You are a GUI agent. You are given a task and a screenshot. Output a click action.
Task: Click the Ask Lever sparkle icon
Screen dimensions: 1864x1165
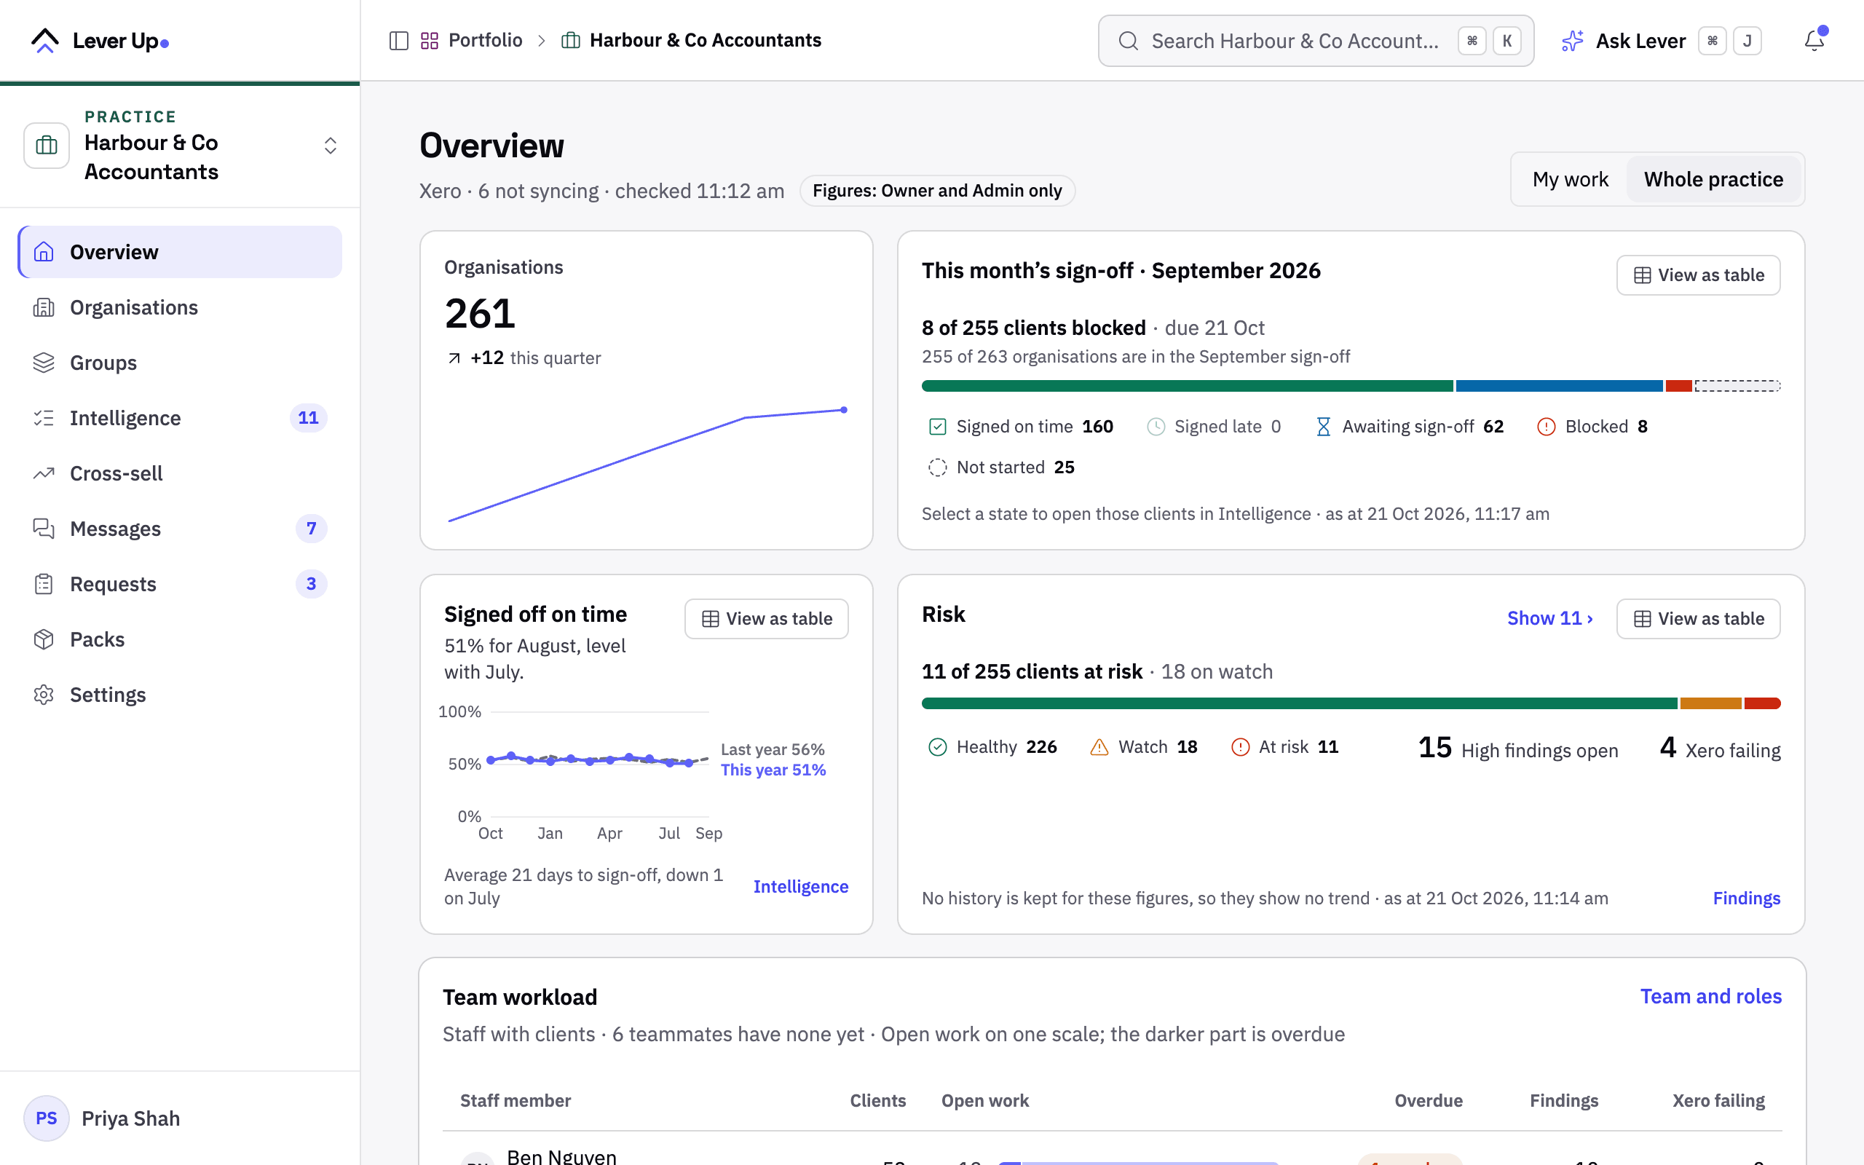pos(1572,40)
